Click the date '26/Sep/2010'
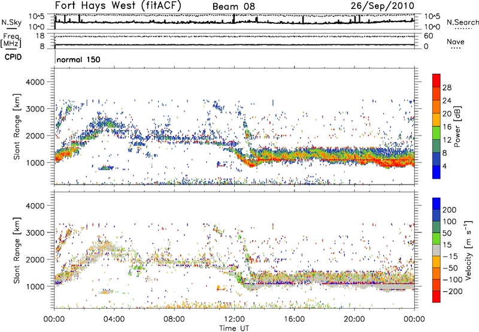Screen dimensions: 479x332 pyautogui.click(x=382, y=6)
